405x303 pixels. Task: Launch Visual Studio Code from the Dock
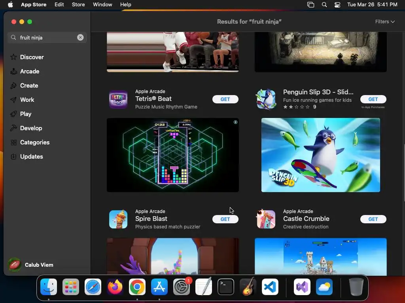click(x=270, y=287)
